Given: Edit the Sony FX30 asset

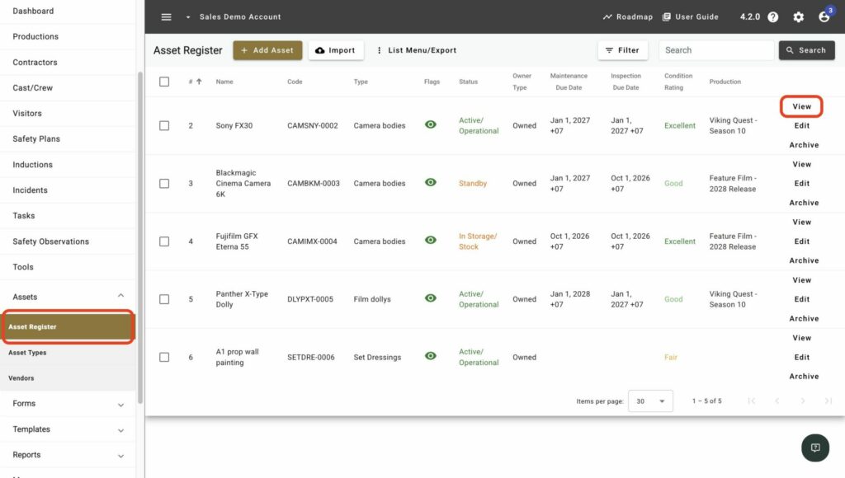Looking at the screenshot, I should (801, 125).
